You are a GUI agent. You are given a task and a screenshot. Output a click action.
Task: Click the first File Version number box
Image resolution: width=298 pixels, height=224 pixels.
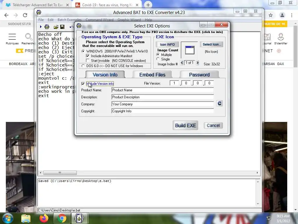tap(174, 83)
